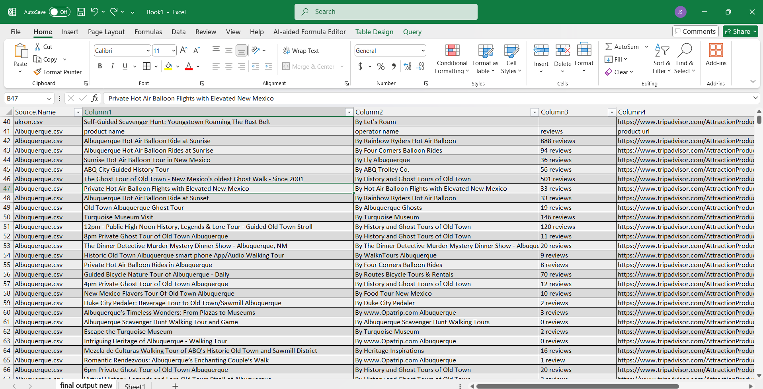Align text left
Screen dimensions: 763x389
216,66
